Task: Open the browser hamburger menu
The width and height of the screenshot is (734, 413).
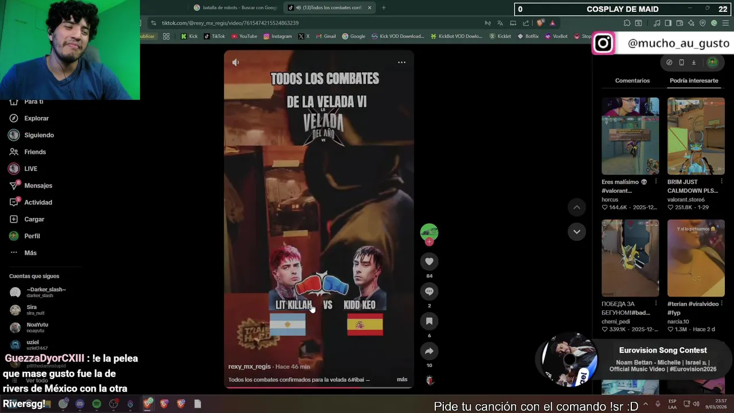Action: tap(725, 23)
